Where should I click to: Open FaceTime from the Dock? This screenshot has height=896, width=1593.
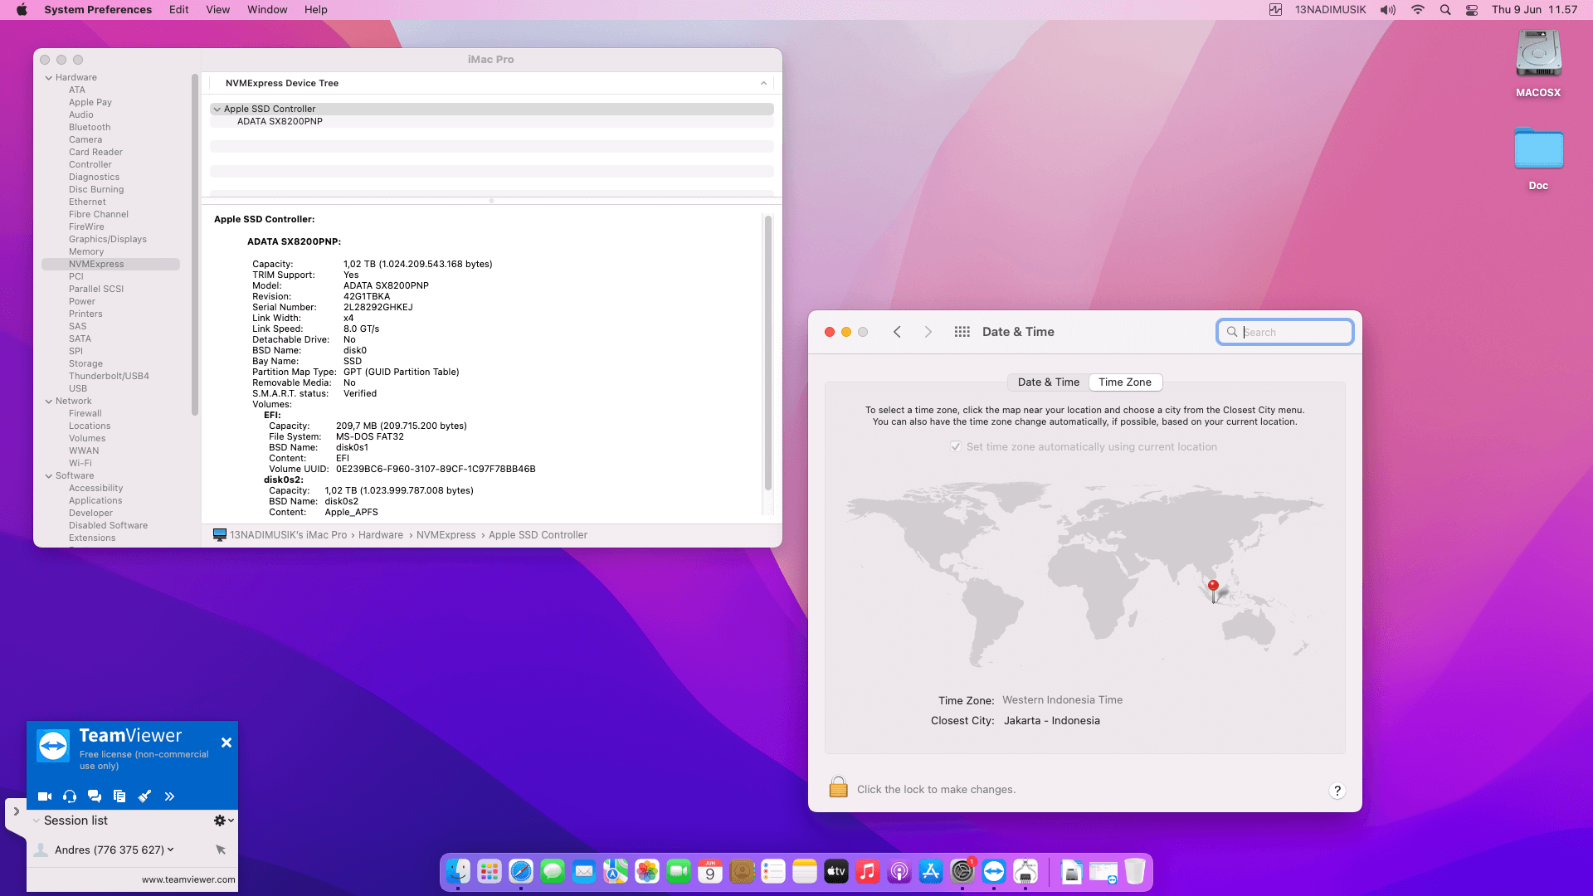679,871
